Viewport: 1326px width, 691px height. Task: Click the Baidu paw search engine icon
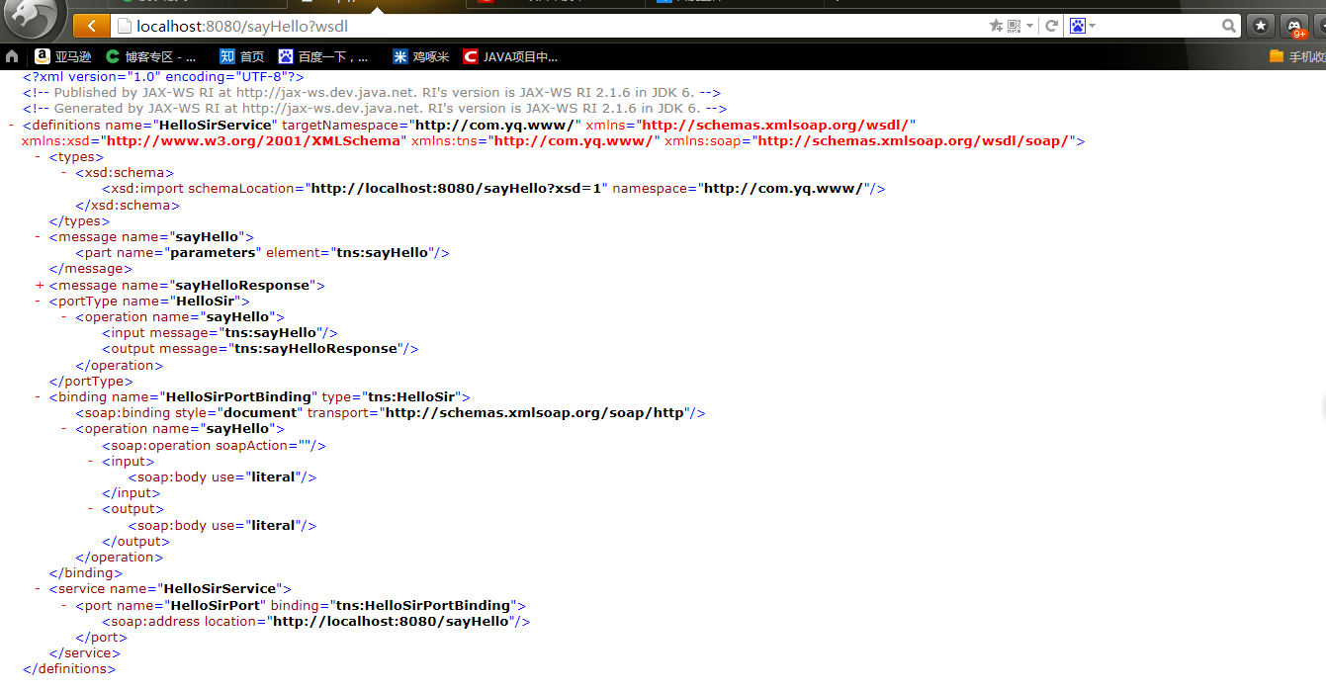[x=1078, y=26]
